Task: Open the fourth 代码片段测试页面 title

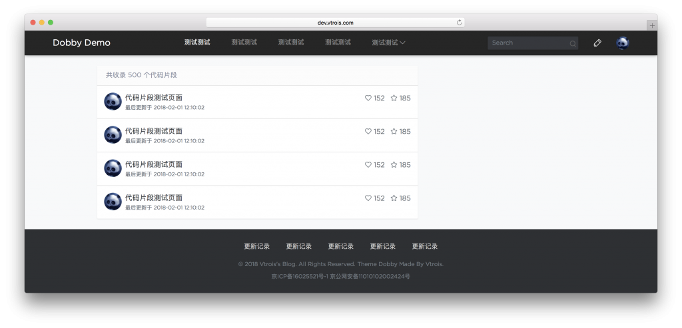Action: tap(154, 198)
